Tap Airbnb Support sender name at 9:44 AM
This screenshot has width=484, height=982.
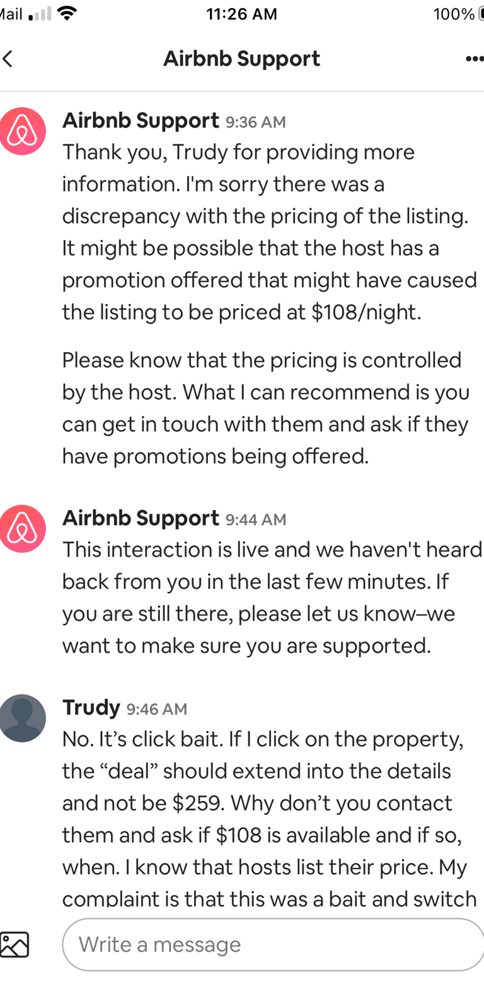tap(141, 519)
